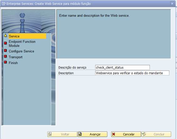Click the red status icon beside Finish
The image size is (177, 139).
[5, 62]
